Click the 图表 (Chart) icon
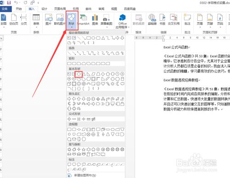Screen dimensions: 230x178 pos(95,20)
